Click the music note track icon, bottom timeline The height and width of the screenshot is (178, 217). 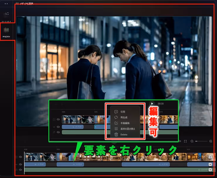17,170
